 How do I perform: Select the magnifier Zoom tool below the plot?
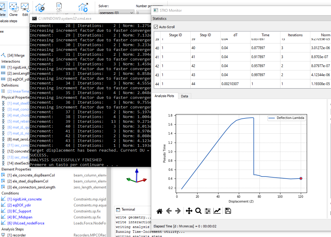[198, 211]
